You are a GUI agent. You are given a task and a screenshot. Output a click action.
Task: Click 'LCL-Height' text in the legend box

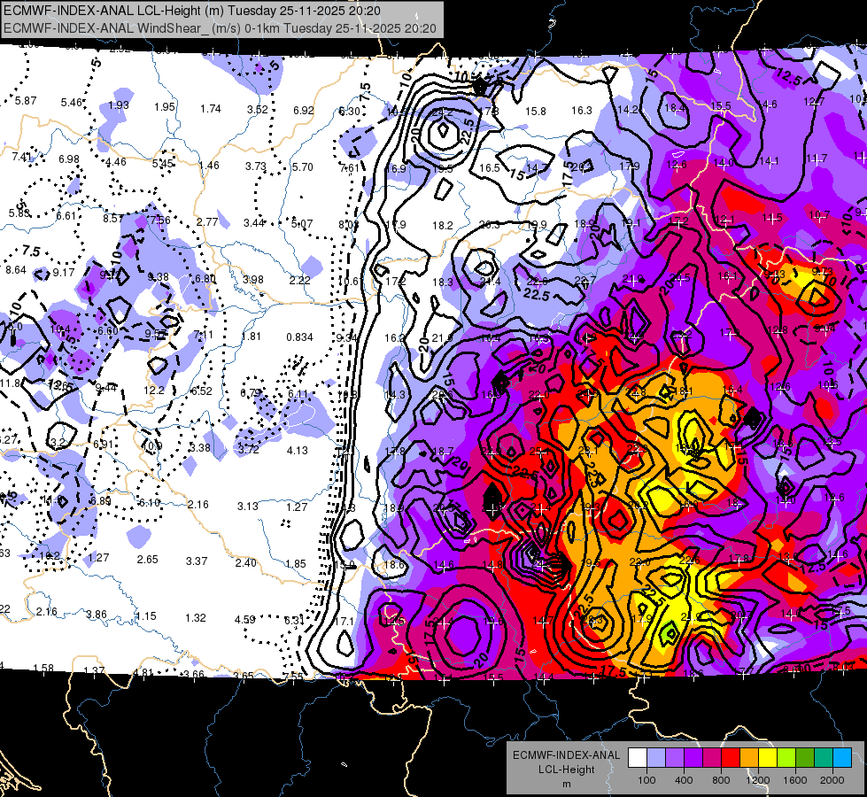tap(567, 770)
